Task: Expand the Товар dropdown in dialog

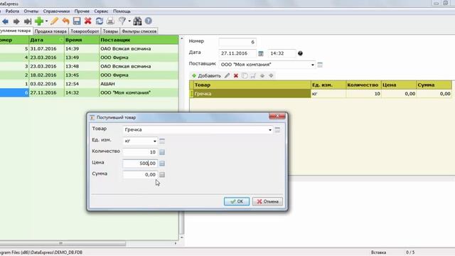Action: click(270, 129)
